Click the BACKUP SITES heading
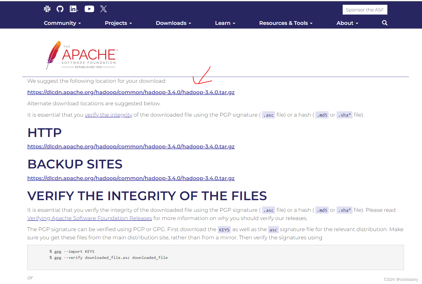 pos(75,164)
